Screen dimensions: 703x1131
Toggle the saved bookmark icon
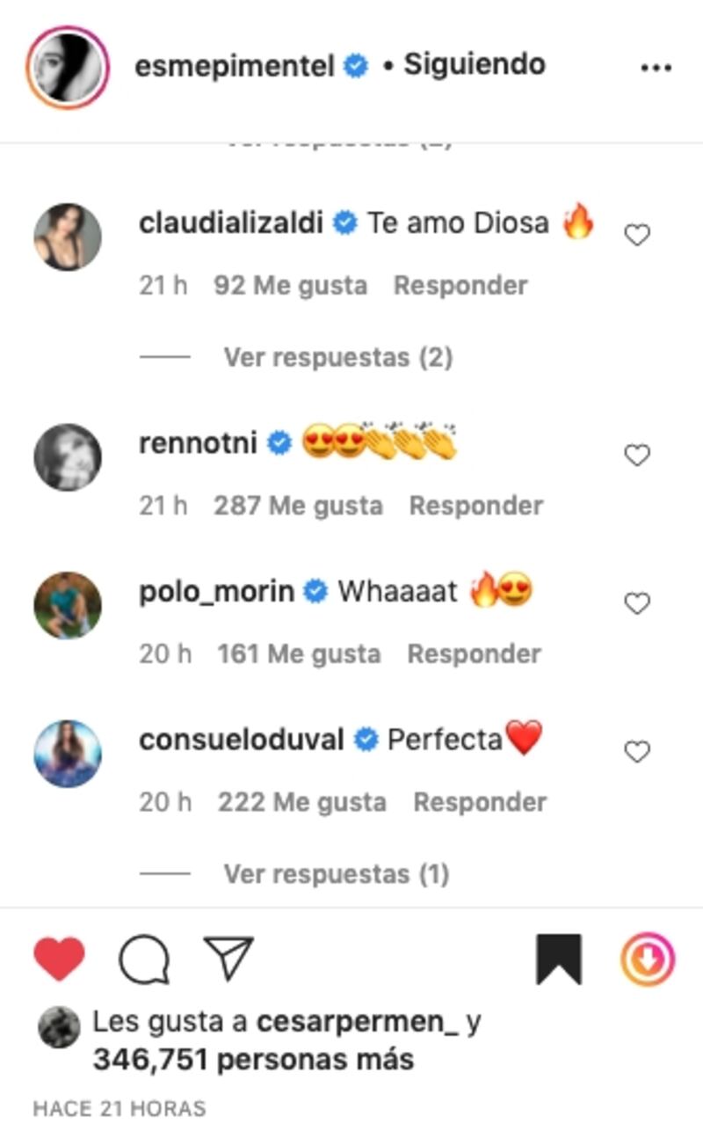pos(559,960)
